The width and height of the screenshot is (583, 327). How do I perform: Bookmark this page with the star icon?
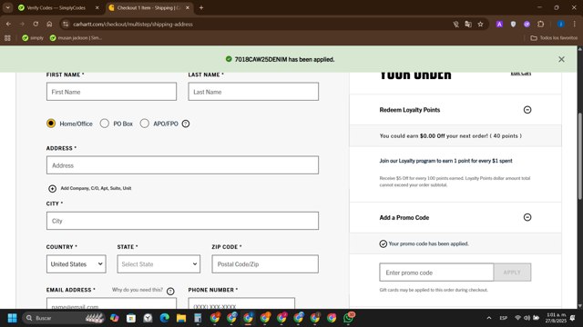coord(480,25)
